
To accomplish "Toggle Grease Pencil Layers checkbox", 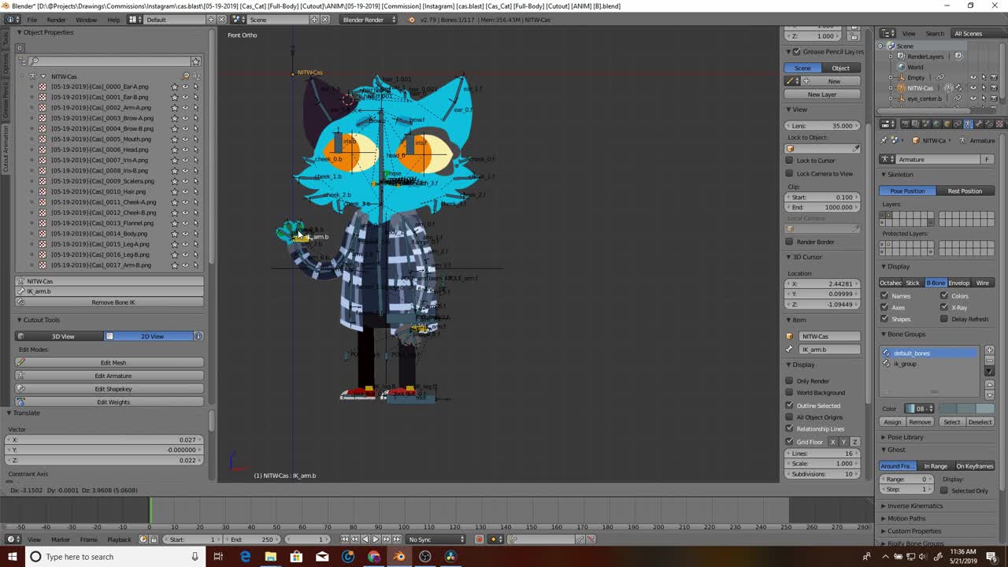I will [x=797, y=52].
